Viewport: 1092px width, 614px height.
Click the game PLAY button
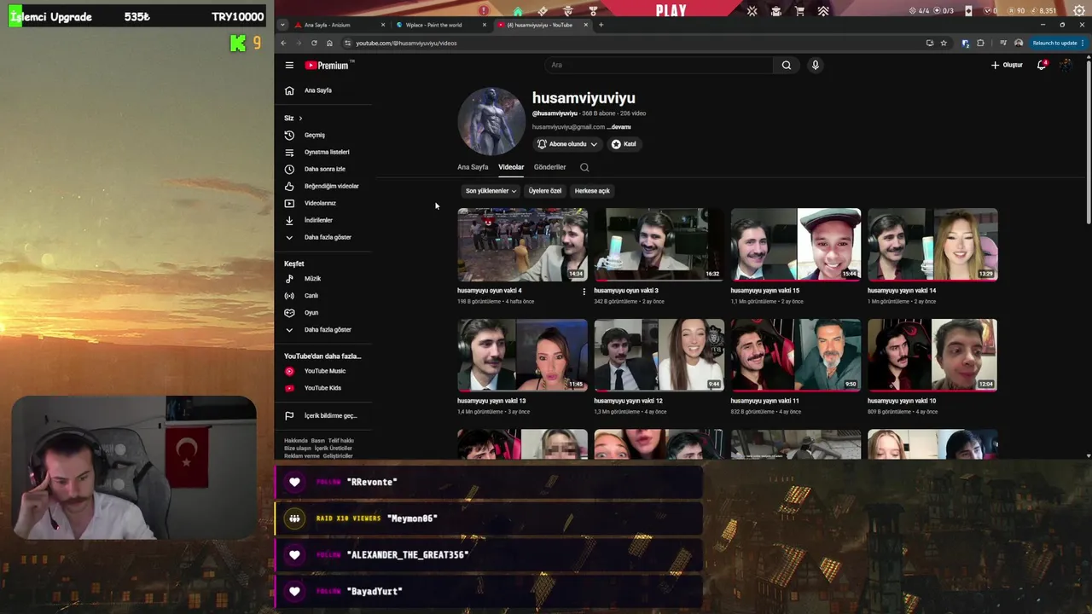coord(671,11)
